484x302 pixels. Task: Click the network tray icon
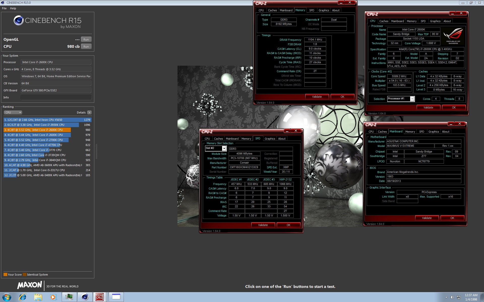(x=459, y=297)
